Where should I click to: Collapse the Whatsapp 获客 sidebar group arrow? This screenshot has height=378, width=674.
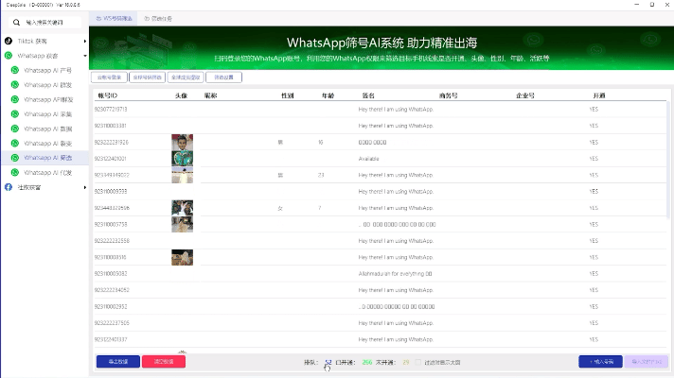tap(85, 56)
